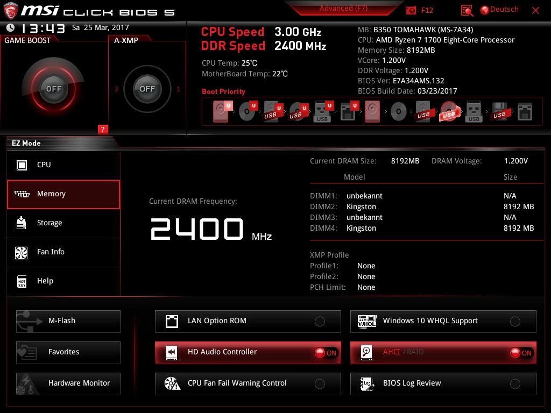The height and width of the screenshot is (413, 551).
Task: Select the UEFI USB key boot icon
Action: pyautogui.click(x=323, y=112)
